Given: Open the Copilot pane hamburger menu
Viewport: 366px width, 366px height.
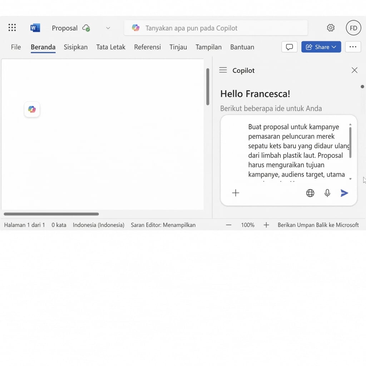Looking at the screenshot, I should [223, 70].
